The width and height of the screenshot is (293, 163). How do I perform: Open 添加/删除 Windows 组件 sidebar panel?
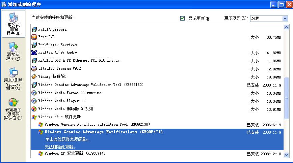pos(13,79)
